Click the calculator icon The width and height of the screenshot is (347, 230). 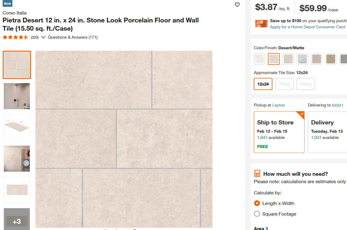coord(257,174)
